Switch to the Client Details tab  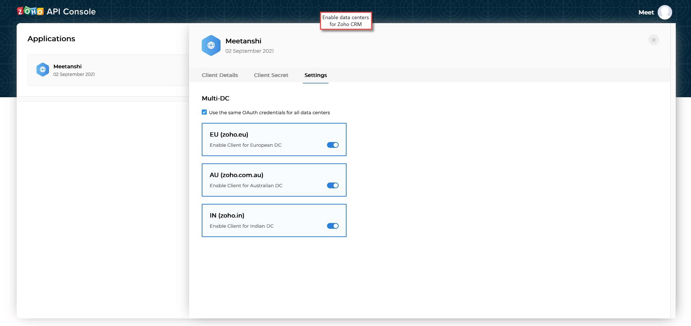220,75
